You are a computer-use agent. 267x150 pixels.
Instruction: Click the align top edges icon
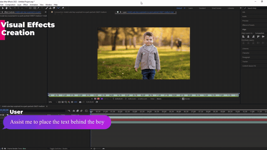click(258, 37)
